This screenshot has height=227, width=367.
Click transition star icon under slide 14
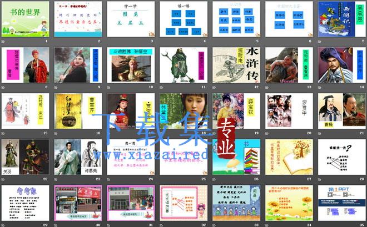320,88
